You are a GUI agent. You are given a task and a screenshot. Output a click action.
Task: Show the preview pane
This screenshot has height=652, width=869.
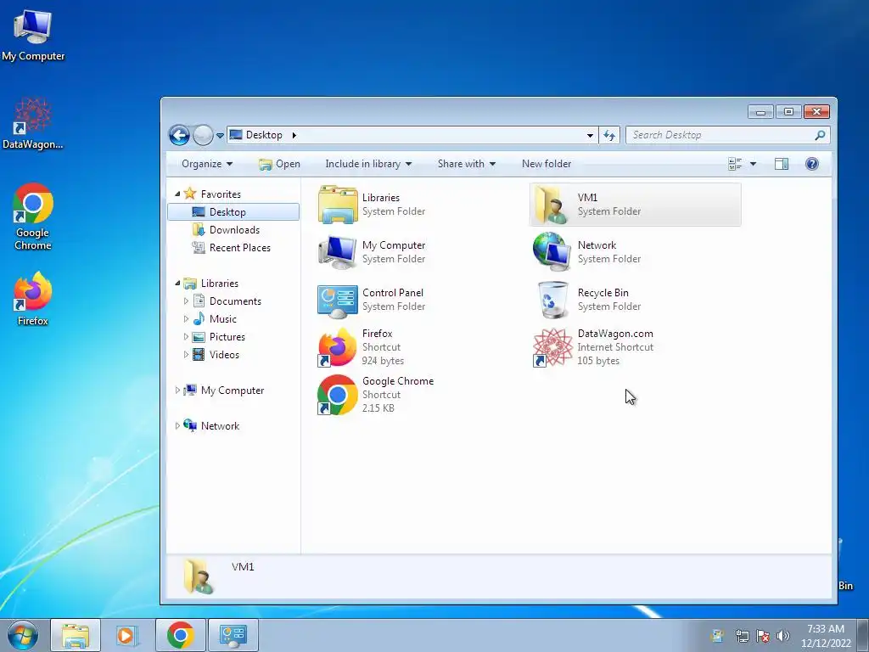(782, 164)
